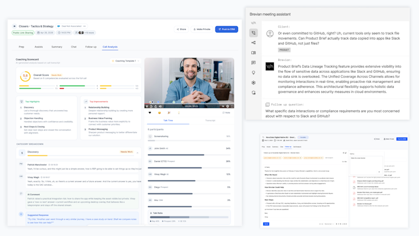The width and height of the screenshot is (419, 236).
Task: Click the video camera icon beside meeting title
Action: [15, 26]
